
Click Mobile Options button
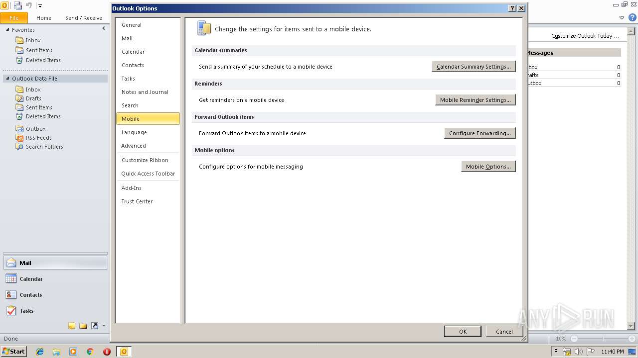point(488,167)
